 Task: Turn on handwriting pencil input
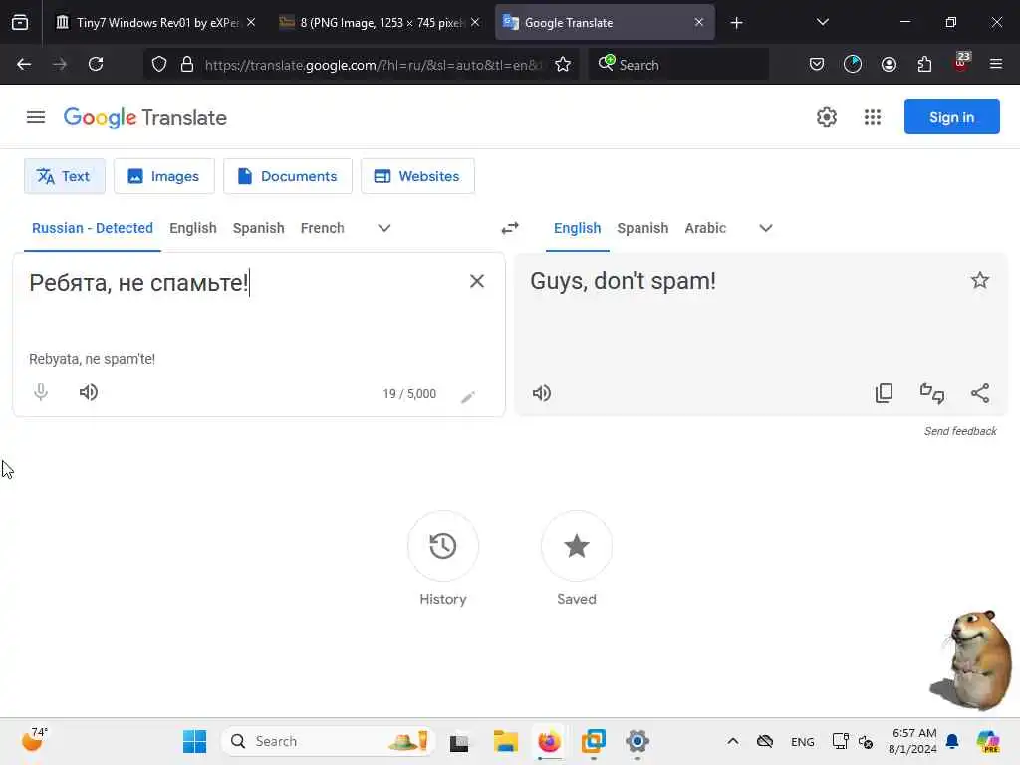[x=468, y=397]
